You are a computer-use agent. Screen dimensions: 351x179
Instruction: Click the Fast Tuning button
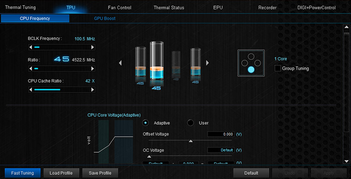coord(22,173)
